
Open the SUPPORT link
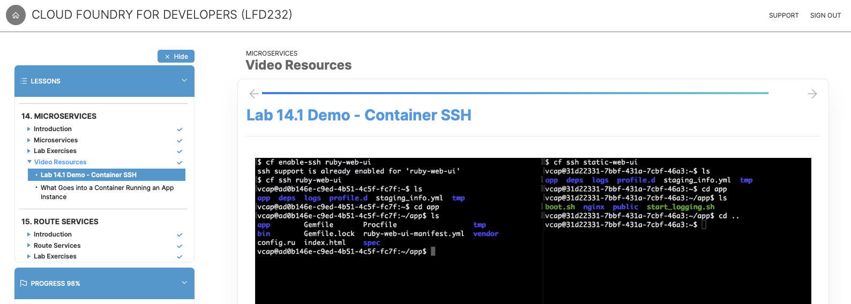tap(783, 16)
